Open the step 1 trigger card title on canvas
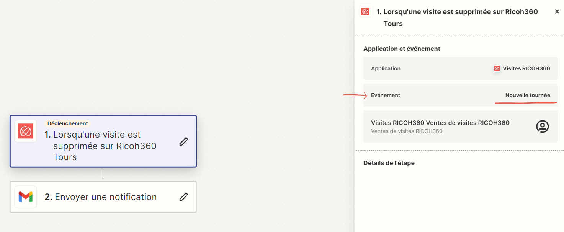The height and width of the screenshot is (232, 564). [101, 146]
